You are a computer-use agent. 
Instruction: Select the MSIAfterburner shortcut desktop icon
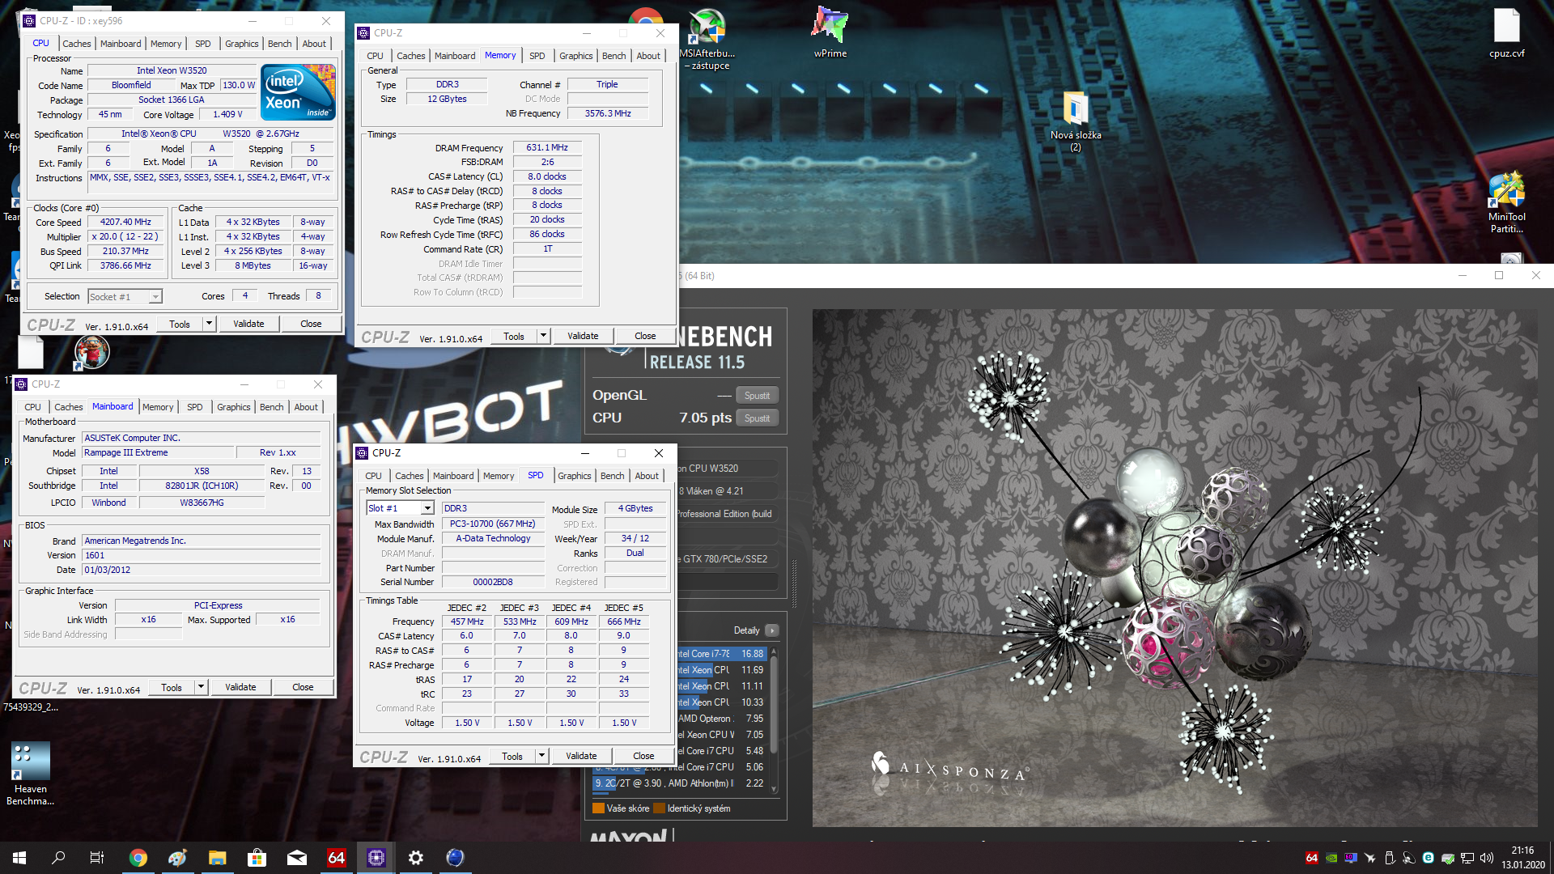point(707,39)
